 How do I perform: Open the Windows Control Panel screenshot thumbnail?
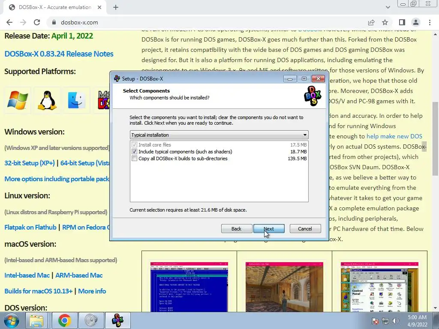pyautogui.click(x=380, y=287)
